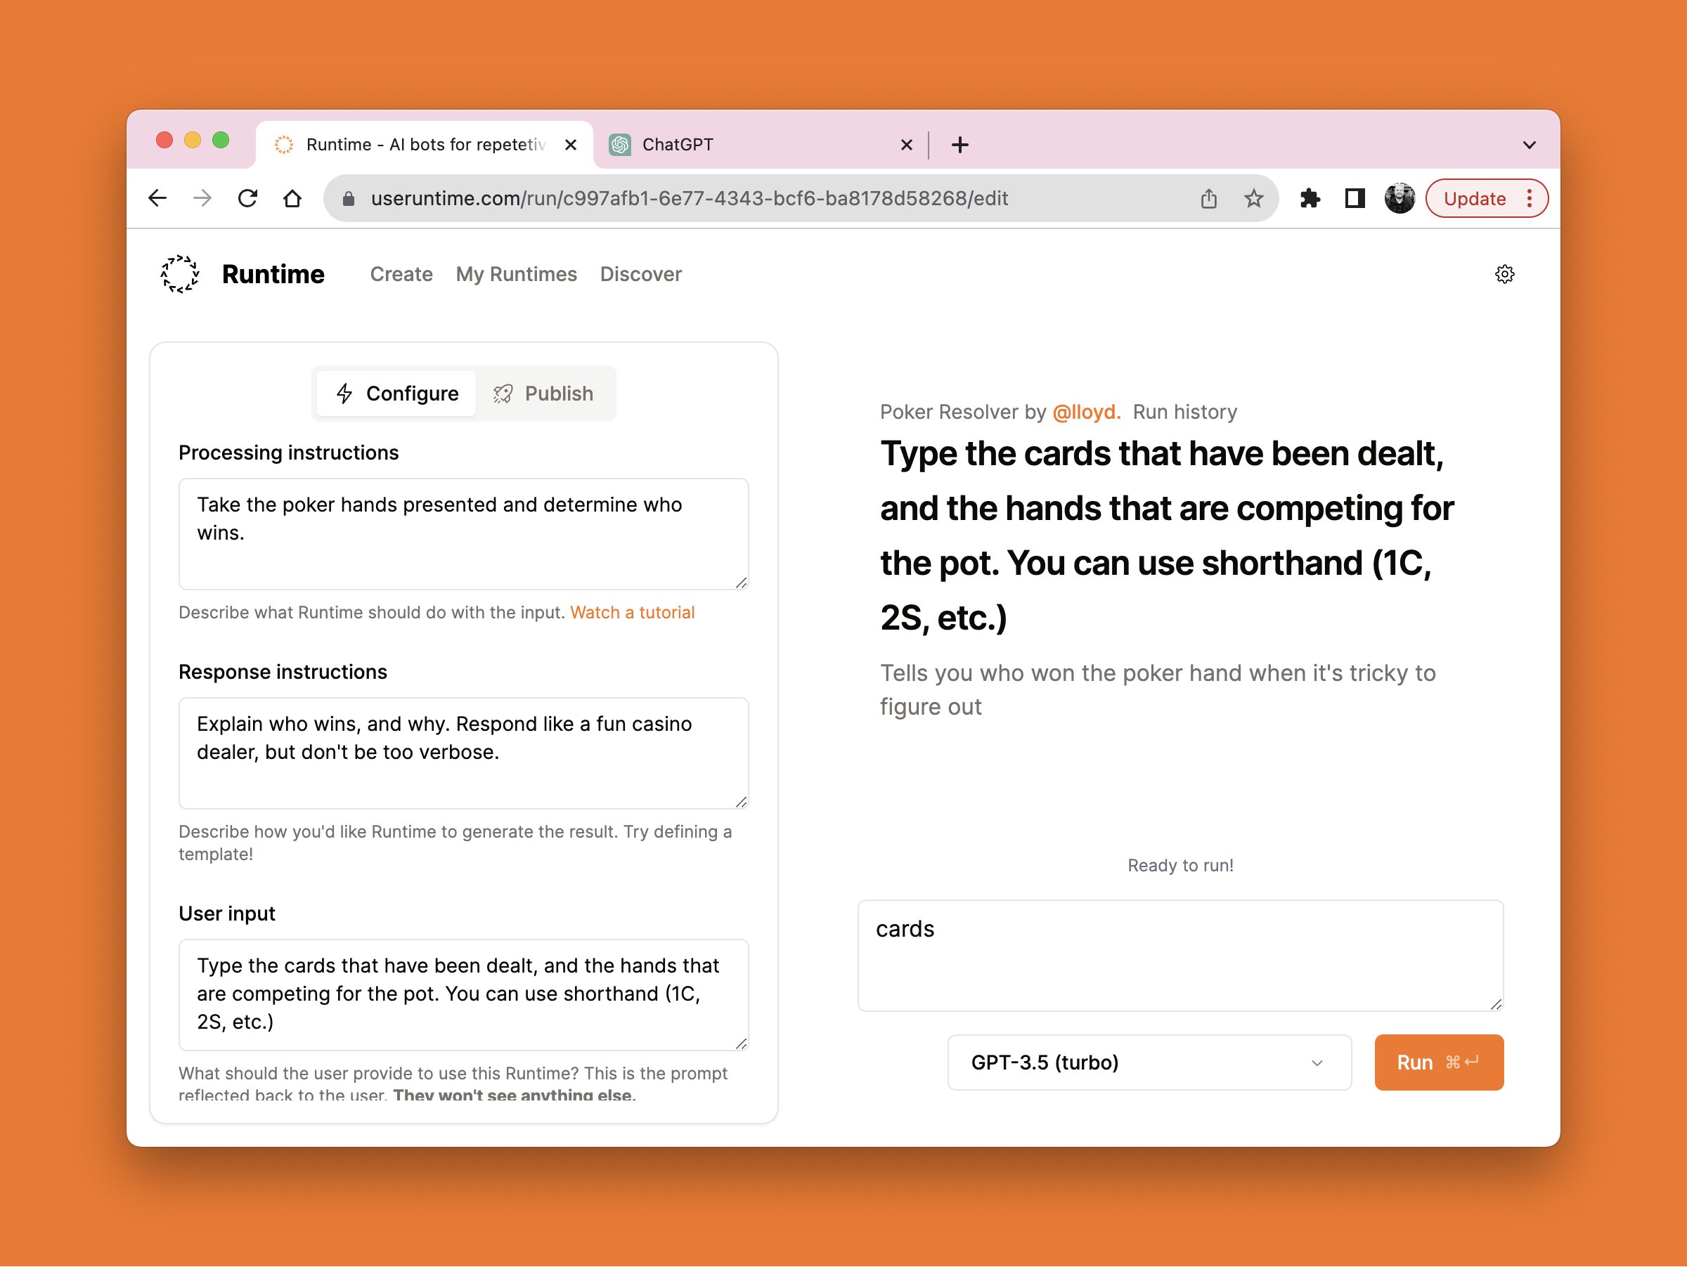Click the share icon in the address bar
This screenshot has width=1687, height=1267.
1210,198
